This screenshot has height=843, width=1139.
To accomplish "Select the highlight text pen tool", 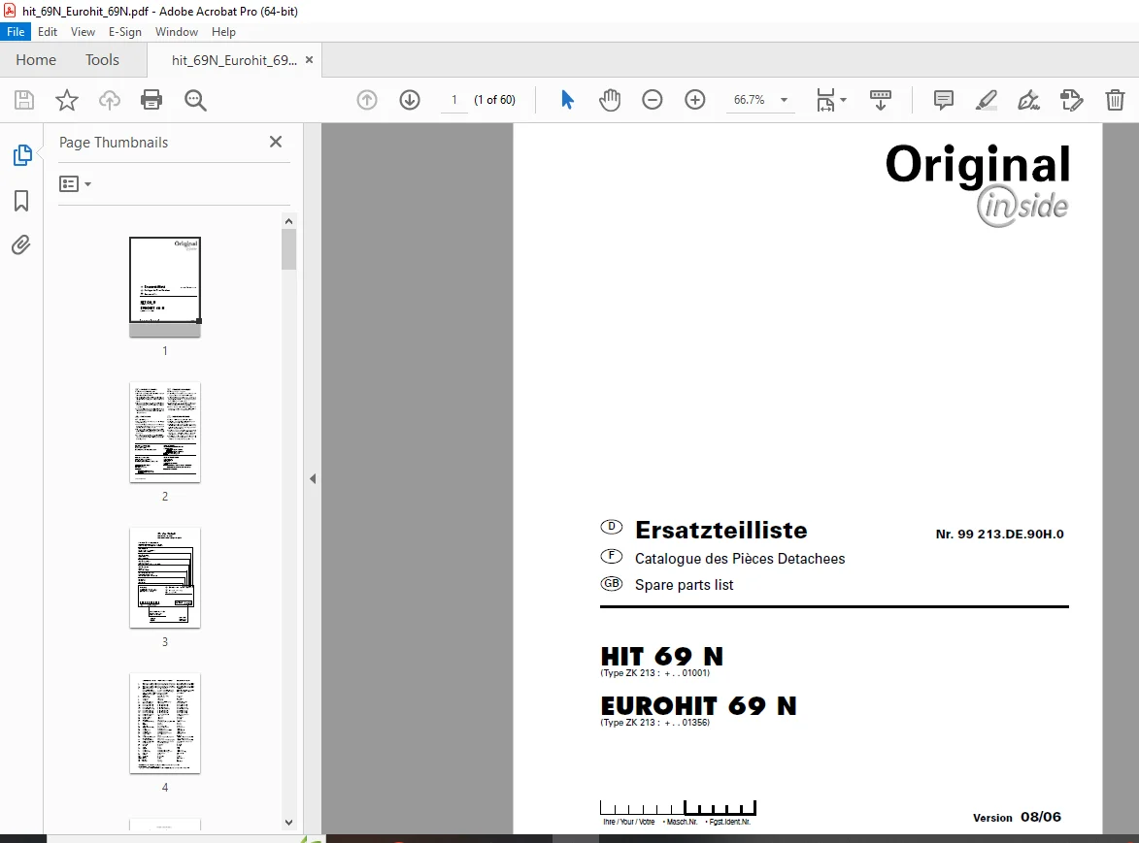I will pos(986,100).
